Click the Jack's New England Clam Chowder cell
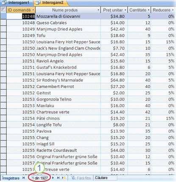176x182 pixels. click(x=68, y=48)
